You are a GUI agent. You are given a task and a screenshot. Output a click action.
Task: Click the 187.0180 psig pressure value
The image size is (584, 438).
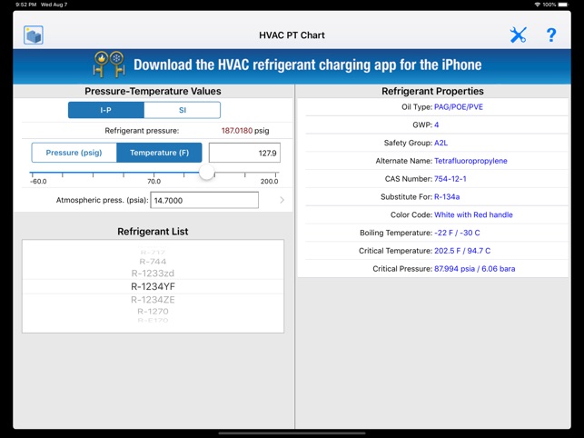245,131
